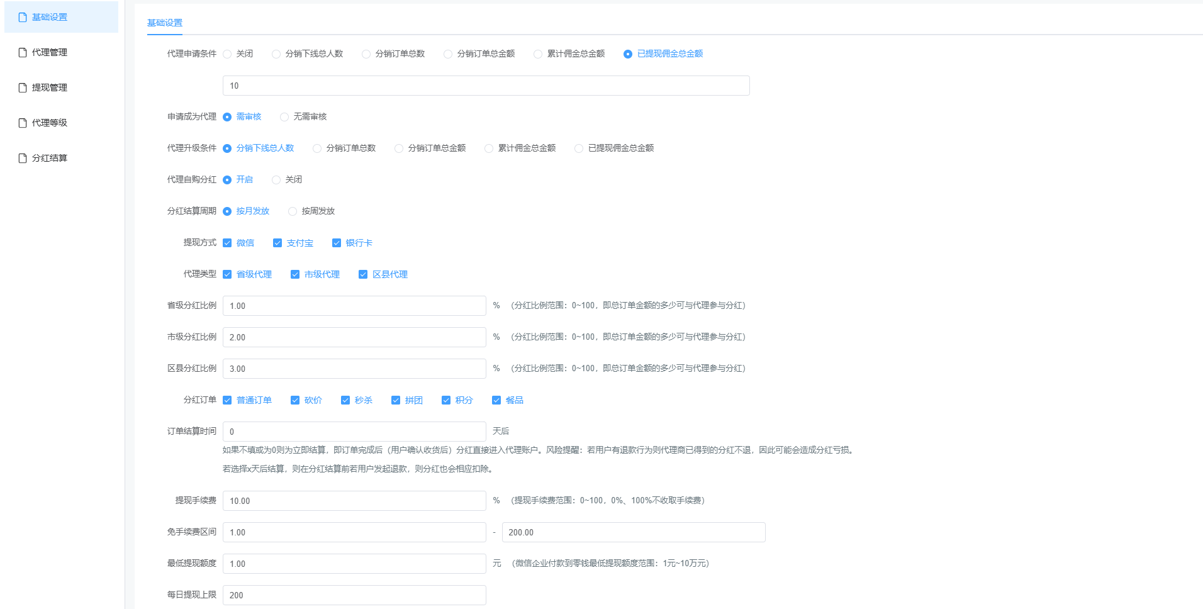Select 关闭 for 代理申请条件
Viewport: 1203px width, 609px height.
227,54
